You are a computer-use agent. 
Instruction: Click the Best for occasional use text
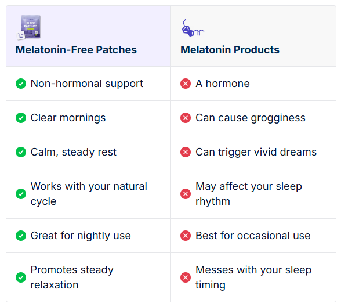pos(253,236)
